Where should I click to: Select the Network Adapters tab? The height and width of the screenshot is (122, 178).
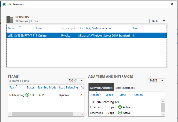tap(101, 88)
